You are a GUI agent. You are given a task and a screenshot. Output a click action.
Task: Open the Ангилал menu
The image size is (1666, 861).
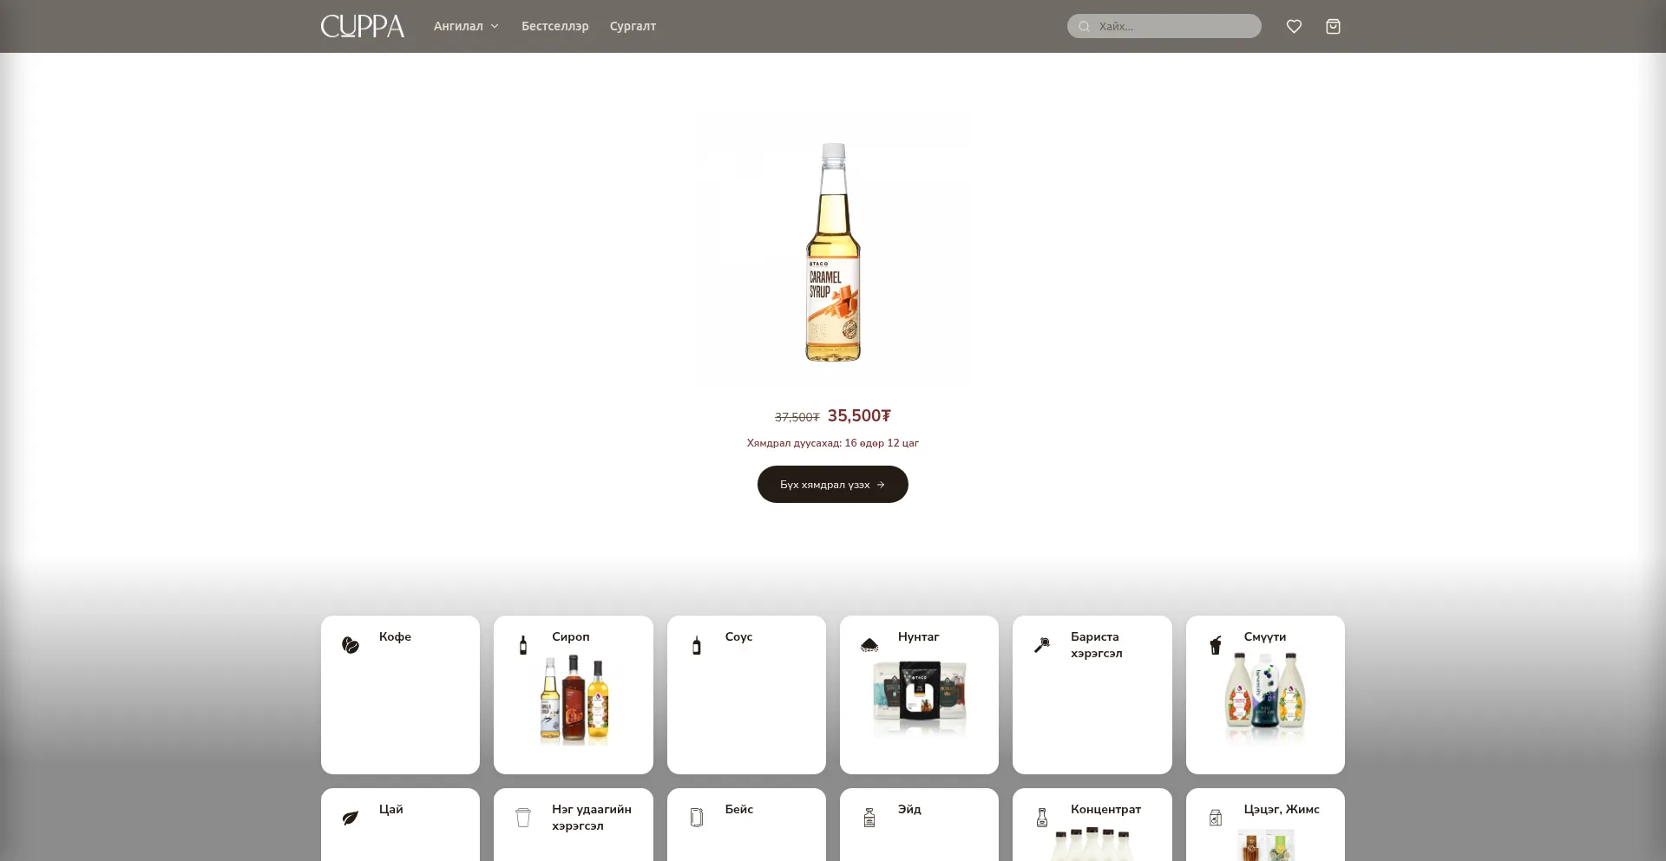pyautogui.click(x=467, y=26)
